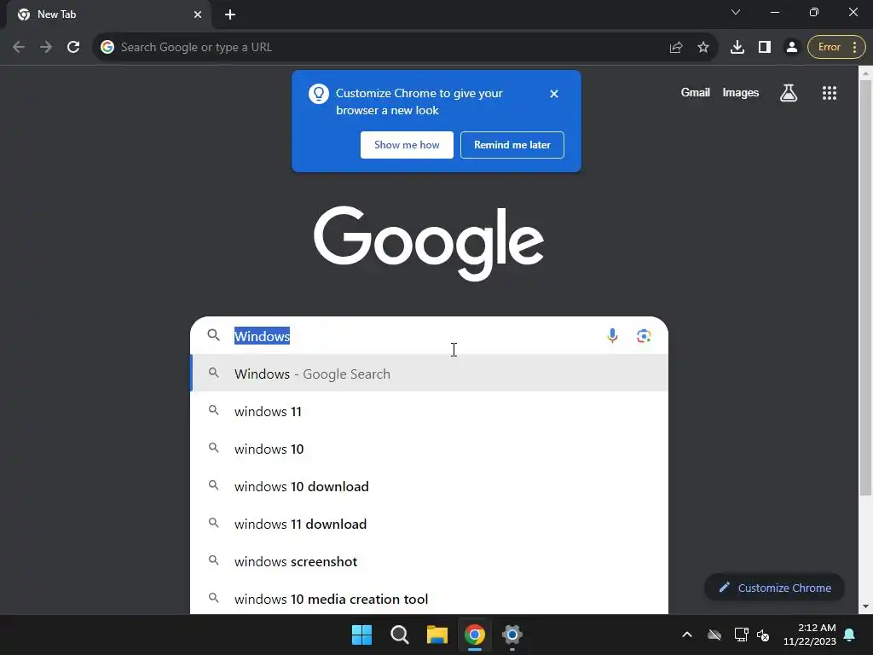Viewport: 873px width, 655px height.
Task: Open the notifications bell icon
Action: 850,635
